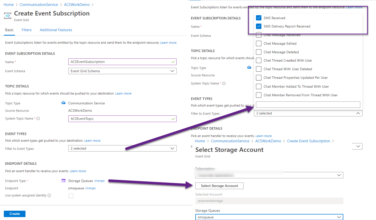Collapse the open 2 selected event dropdown
The image size is (376, 220).
[x=308, y=113]
